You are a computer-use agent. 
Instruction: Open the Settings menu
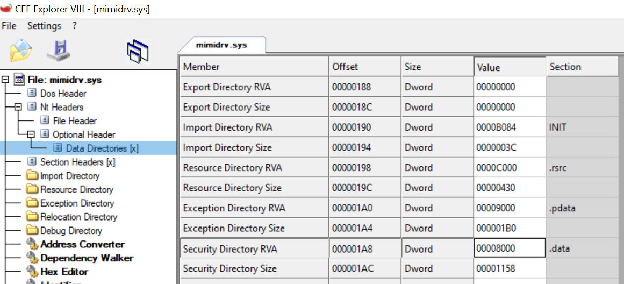(x=44, y=26)
